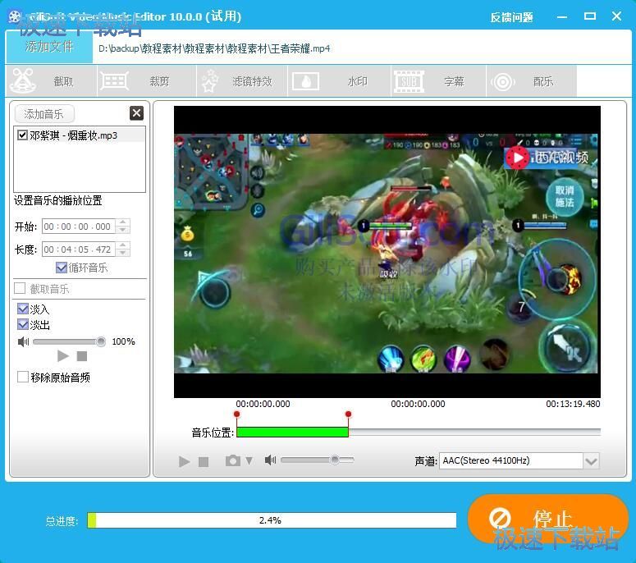636x563 pixels.
Task: Play the music preview in left panel
Action: 63,356
